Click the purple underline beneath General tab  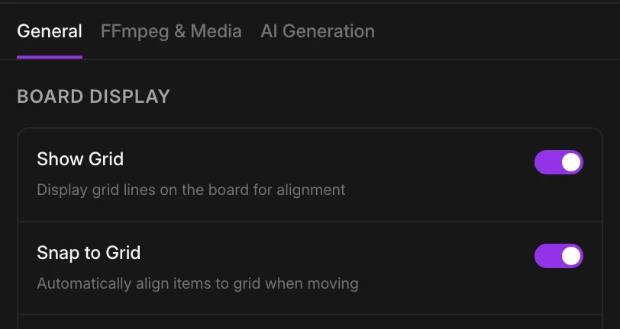click(50, 56)
